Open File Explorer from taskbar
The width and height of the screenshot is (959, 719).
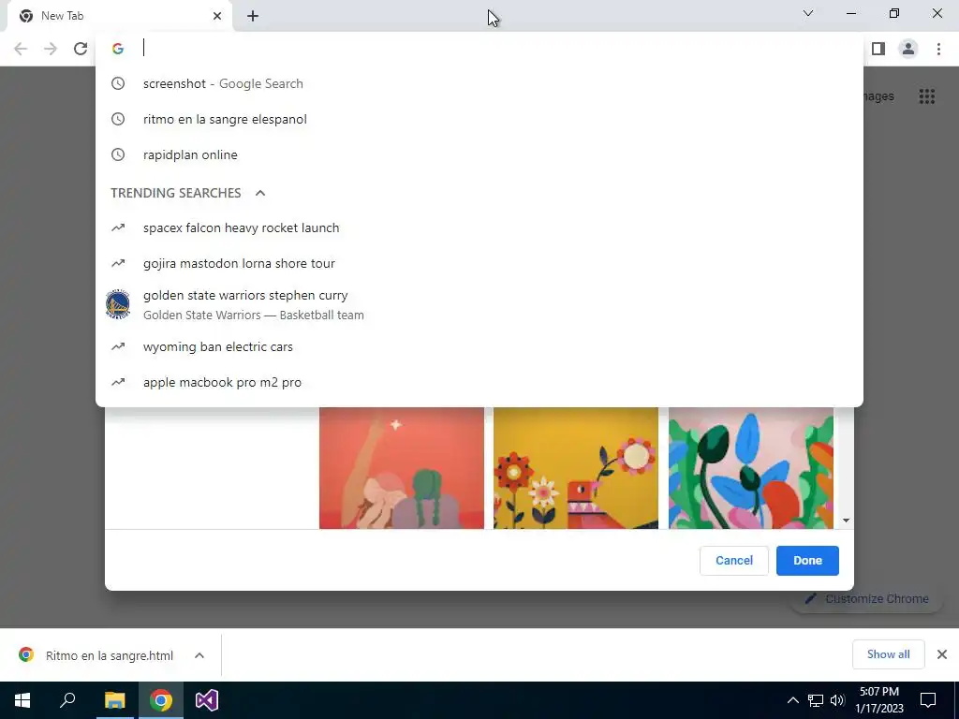click(x=114, y=700)
